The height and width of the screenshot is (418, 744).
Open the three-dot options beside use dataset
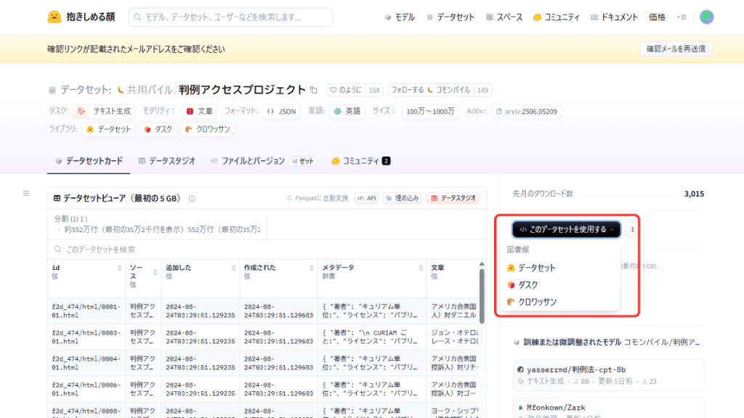(x=632, y=229)
